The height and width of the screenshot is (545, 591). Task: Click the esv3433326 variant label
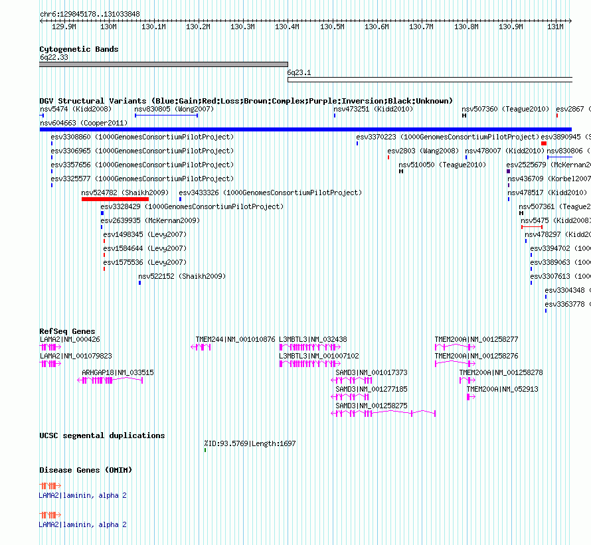pos(270,193)
